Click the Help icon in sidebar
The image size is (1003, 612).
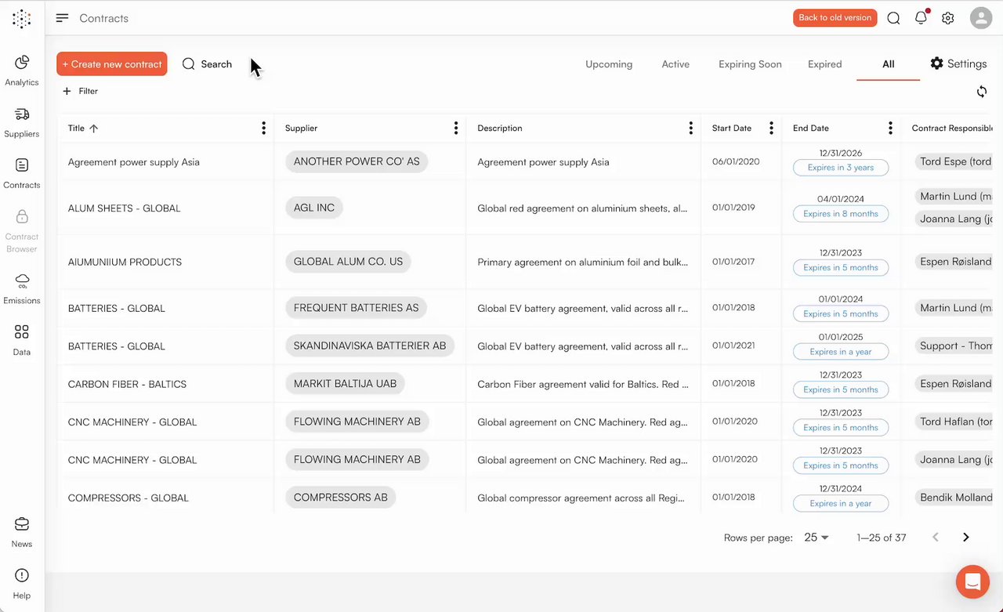(x=22, y=576)
